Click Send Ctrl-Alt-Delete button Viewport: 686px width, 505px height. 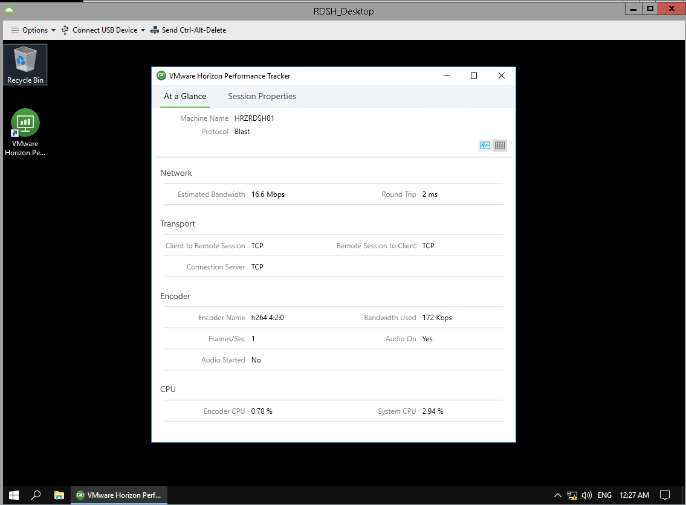coord(189,30)
